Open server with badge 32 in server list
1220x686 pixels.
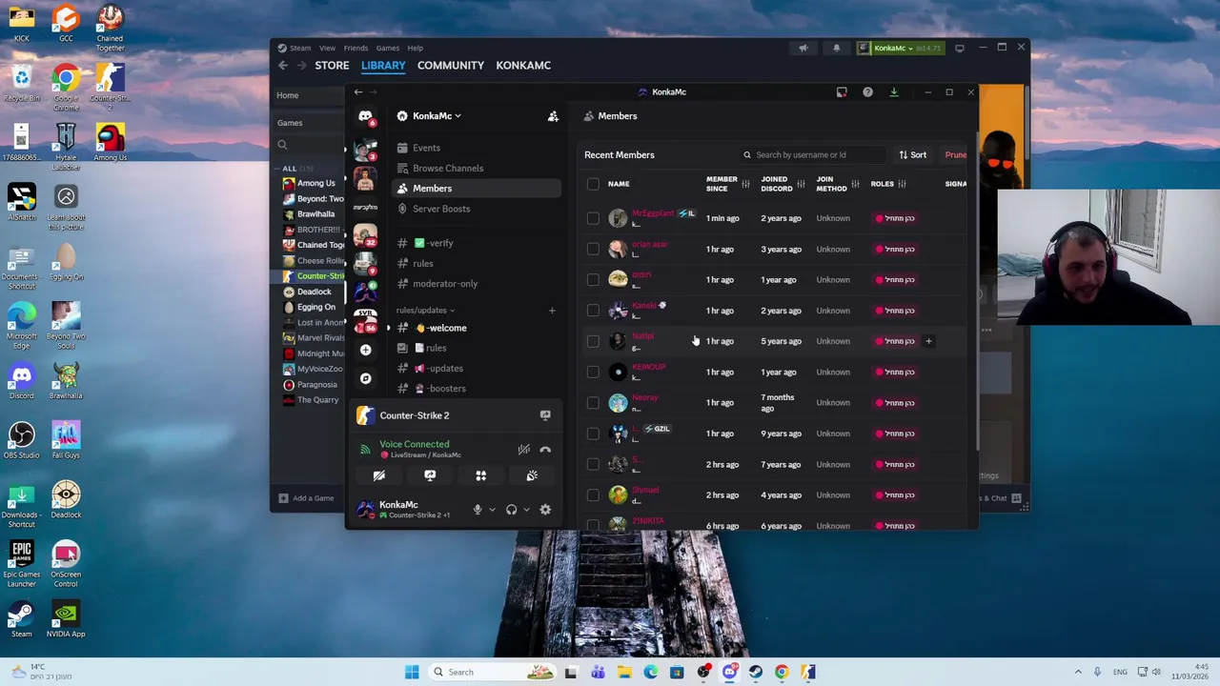coord(365,235)
